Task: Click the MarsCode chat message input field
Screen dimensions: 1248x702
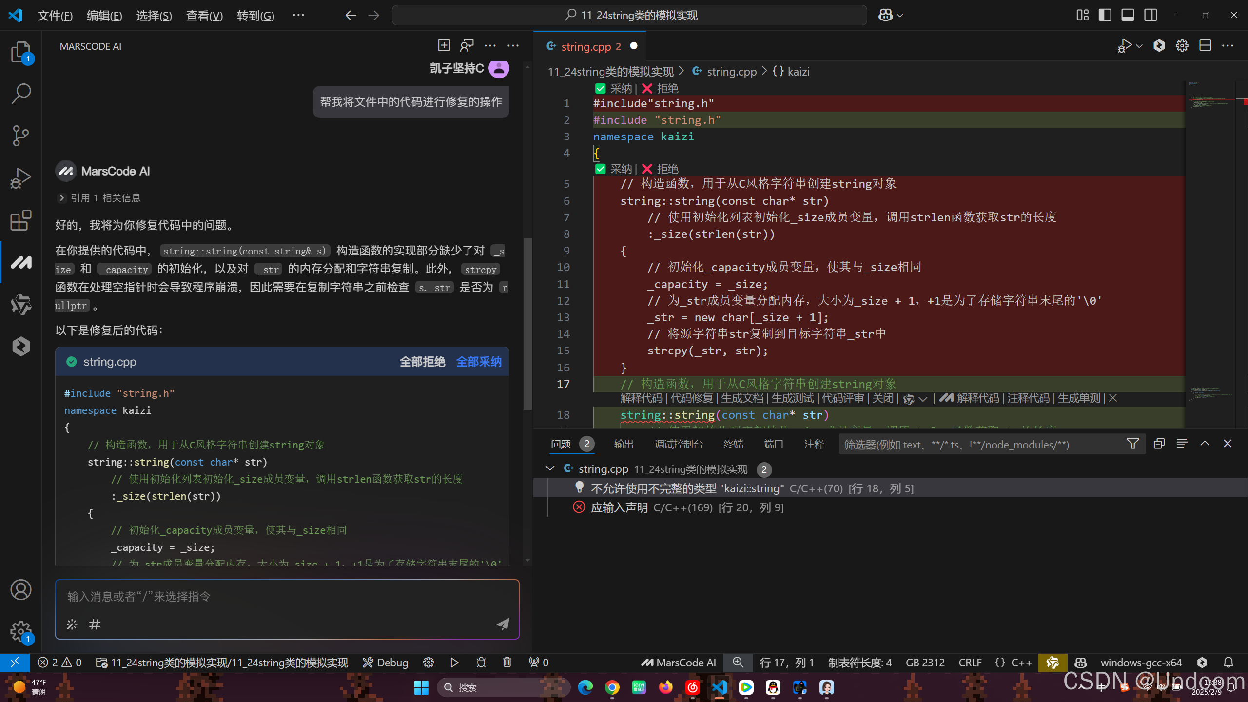Action: [x=287, y=597]
